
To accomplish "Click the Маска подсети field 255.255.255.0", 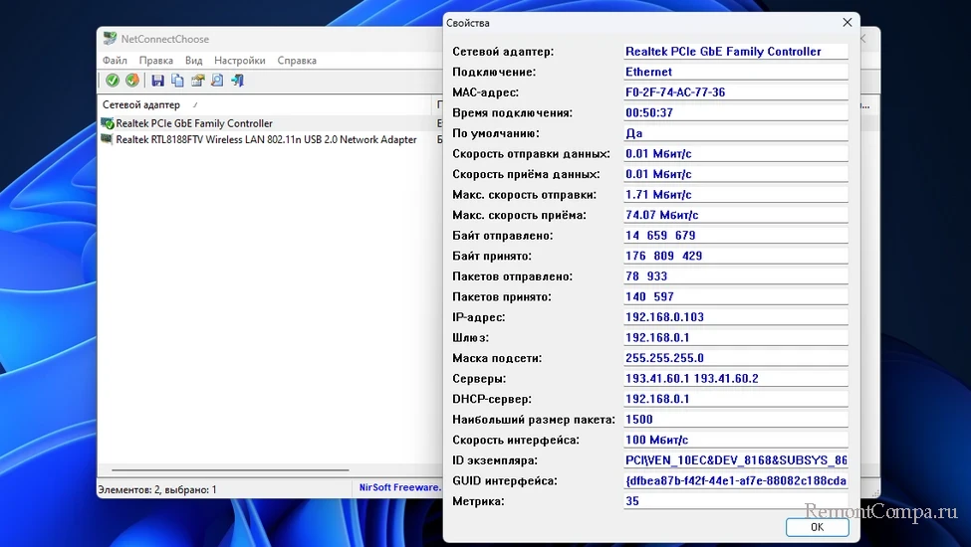I will [736, 357].
